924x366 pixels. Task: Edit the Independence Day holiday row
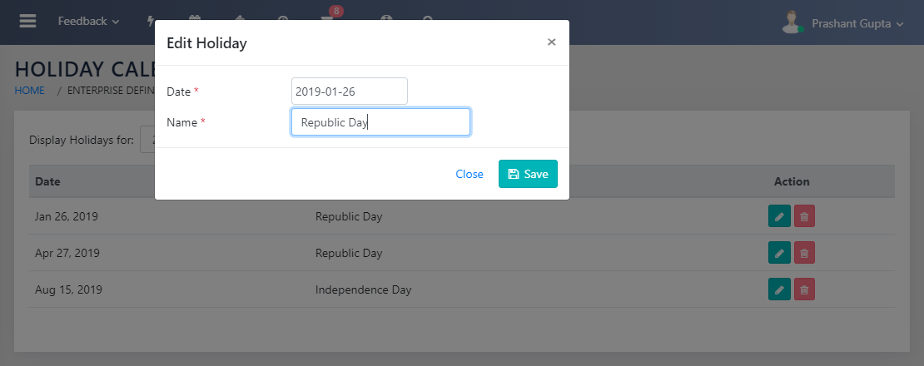(778, 289)
